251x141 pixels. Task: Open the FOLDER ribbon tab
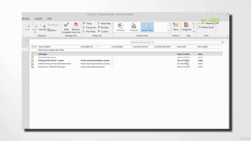(x=38, y=19)
